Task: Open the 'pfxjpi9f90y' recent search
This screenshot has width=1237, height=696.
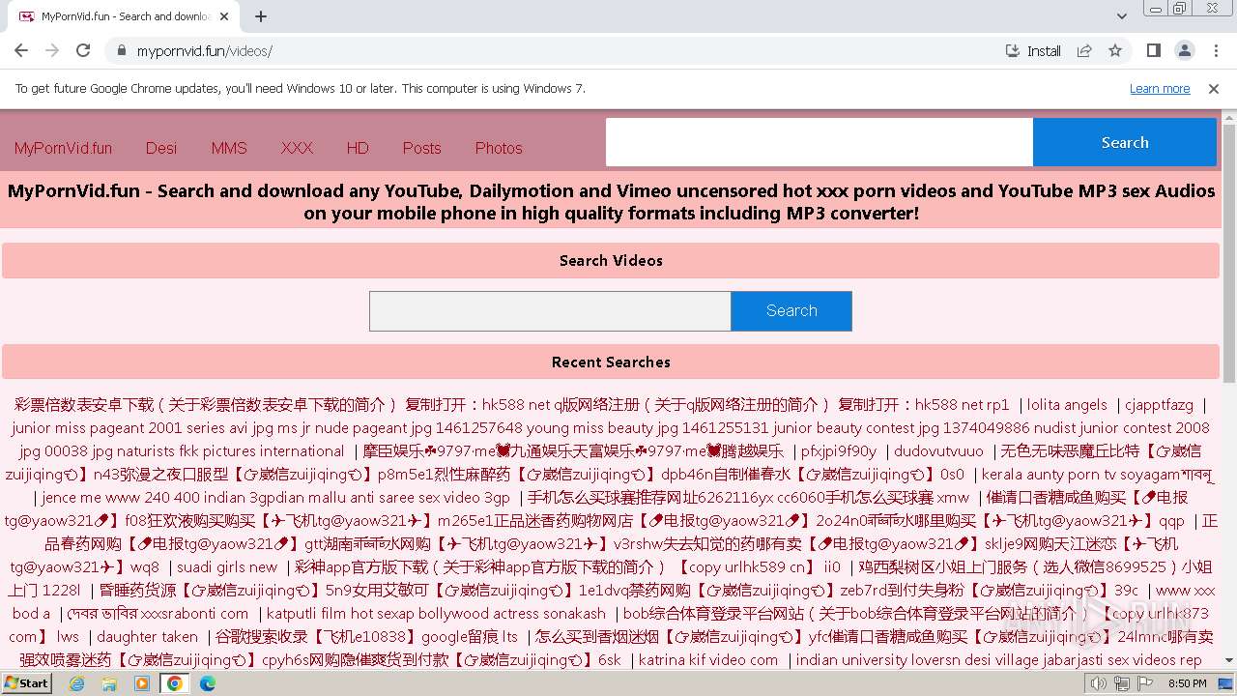Action: pos(838,451)
